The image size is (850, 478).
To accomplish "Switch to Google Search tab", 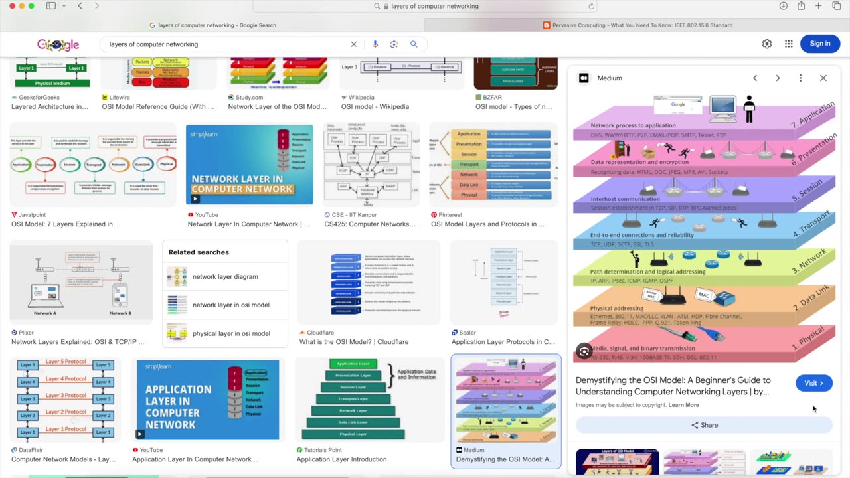I will click(212, 25).
